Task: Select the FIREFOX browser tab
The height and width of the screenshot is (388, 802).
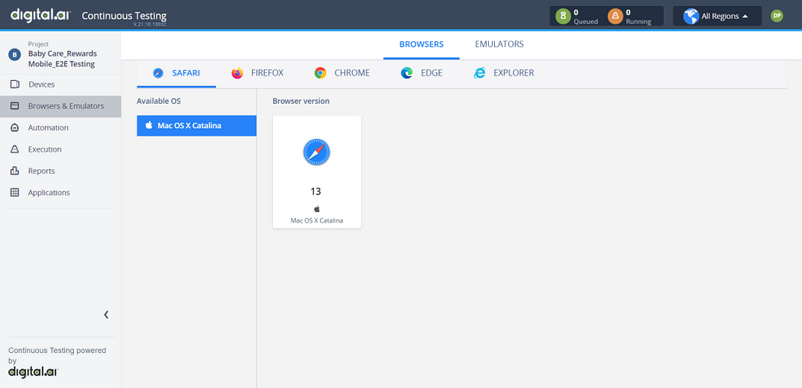Action: pos(257,73)
